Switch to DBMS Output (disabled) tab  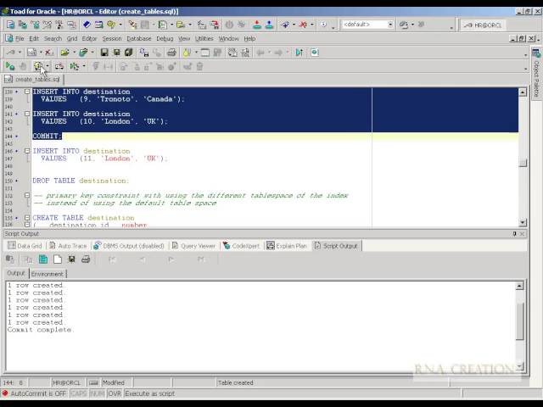129,246
